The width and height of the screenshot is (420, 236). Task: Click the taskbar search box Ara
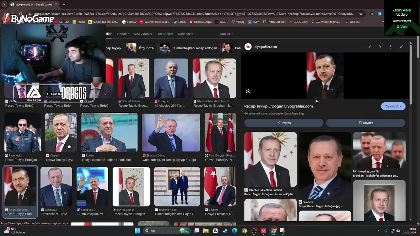pyautogui.click(x=167, y=231)
